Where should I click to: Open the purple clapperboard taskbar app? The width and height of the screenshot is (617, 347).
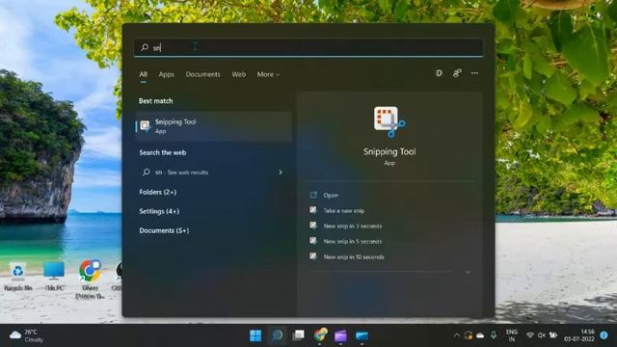340,335
